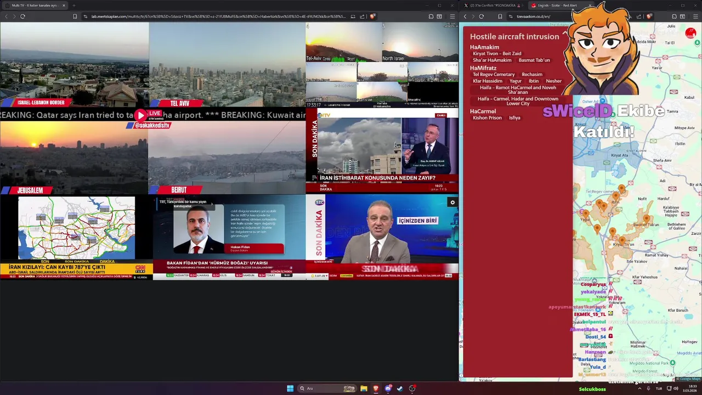This screenshot has width=702, height=395.
Task: Open the NTV Son Dakika stream
Action: pyautogui.click(x=382, y=150)
